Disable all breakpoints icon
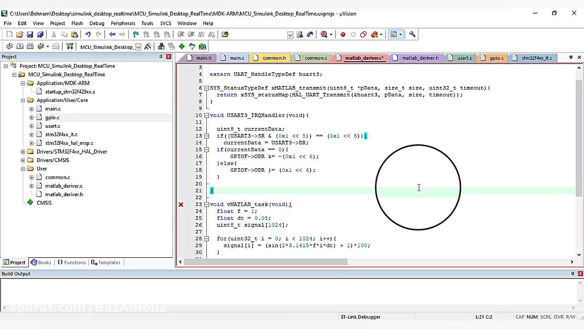The width and height of the screenshot is (584, 329). tap(363, 34)
